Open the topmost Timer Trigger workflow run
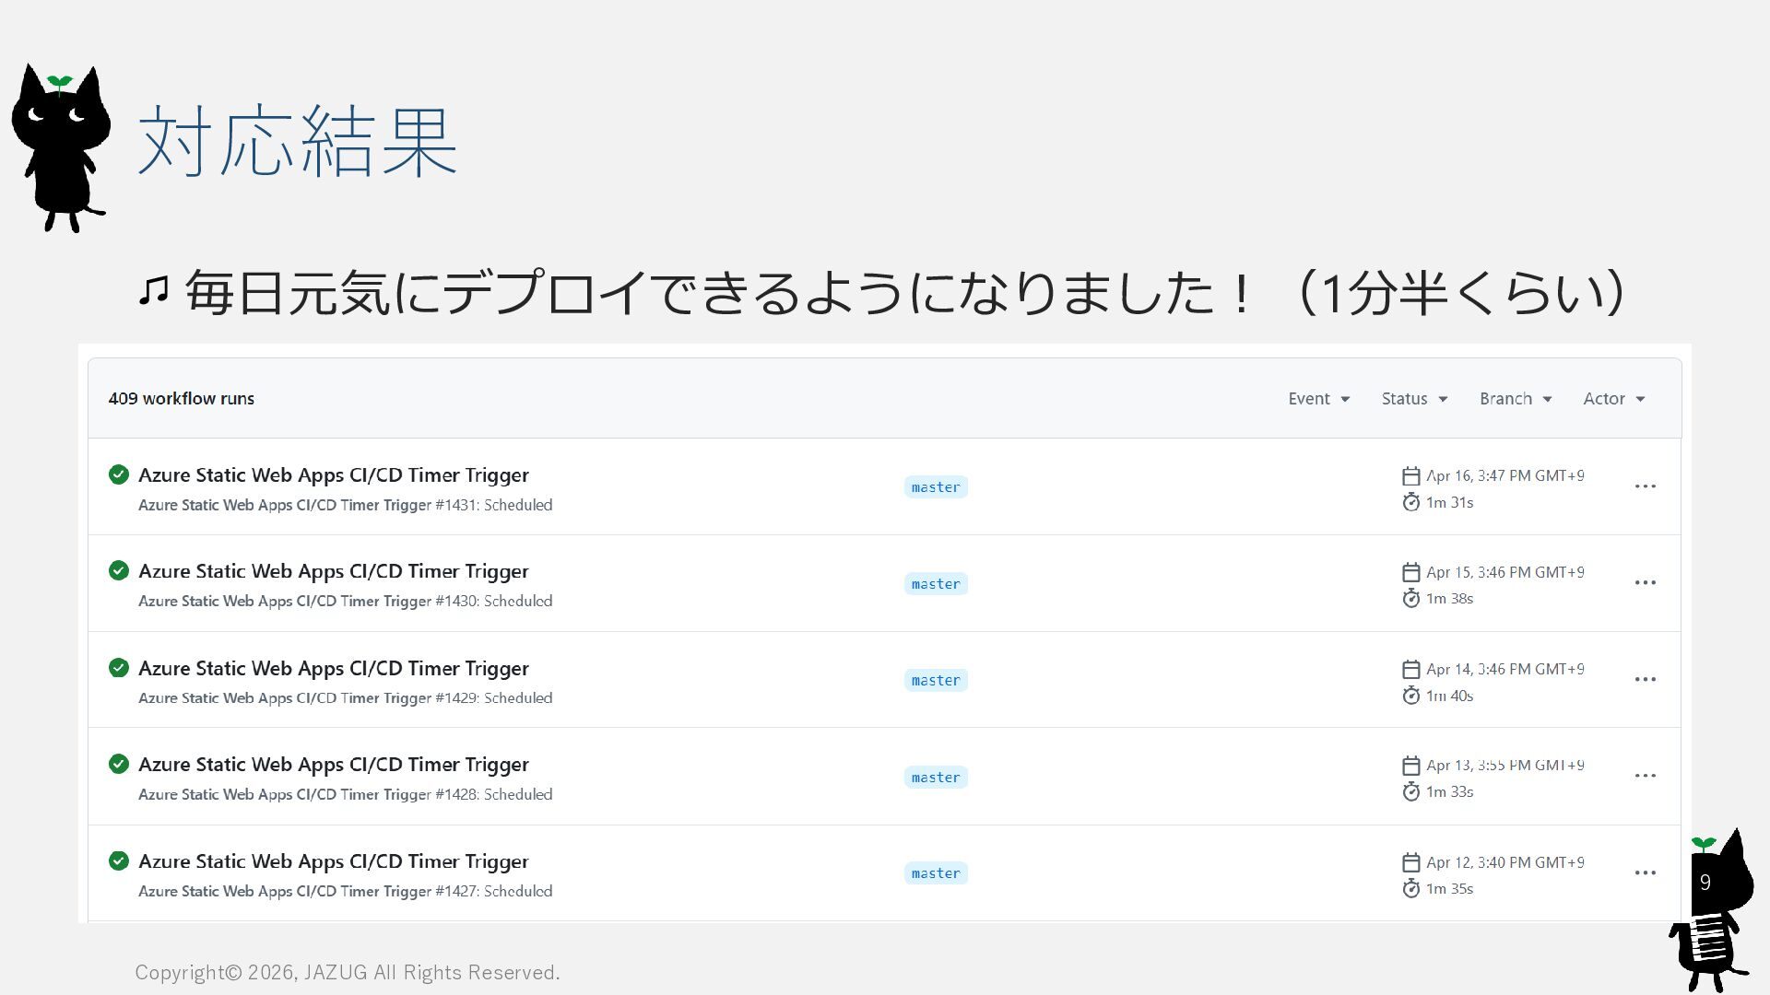Image resolution: width=1770 pixels, height=995 pixels. coord(333,475)
